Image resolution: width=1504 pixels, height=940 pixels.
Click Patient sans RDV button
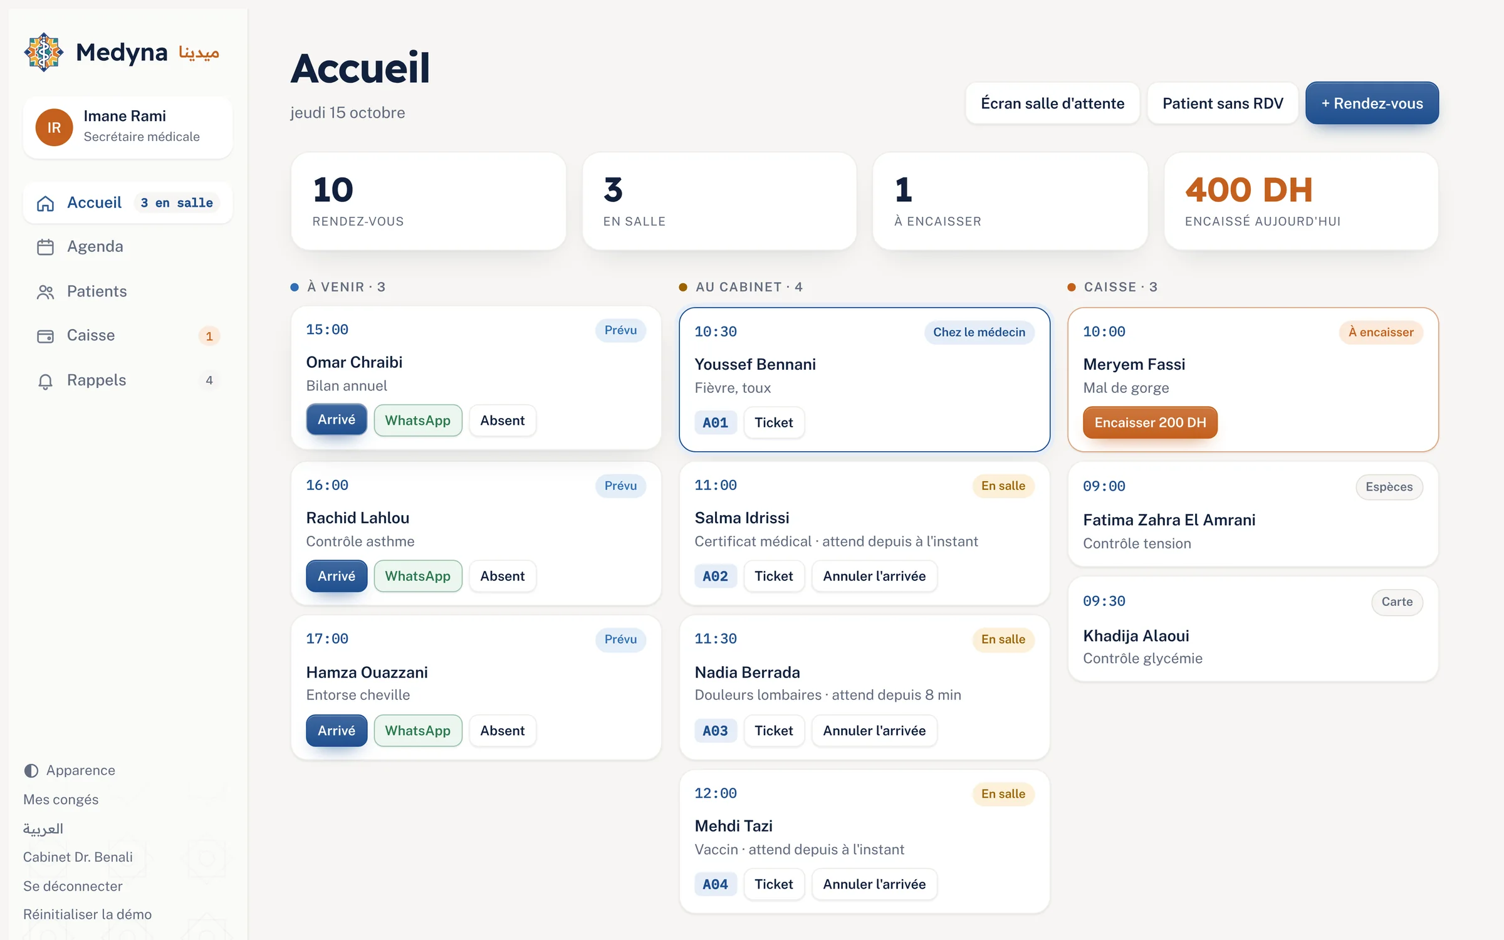(x=1223, y=103)
